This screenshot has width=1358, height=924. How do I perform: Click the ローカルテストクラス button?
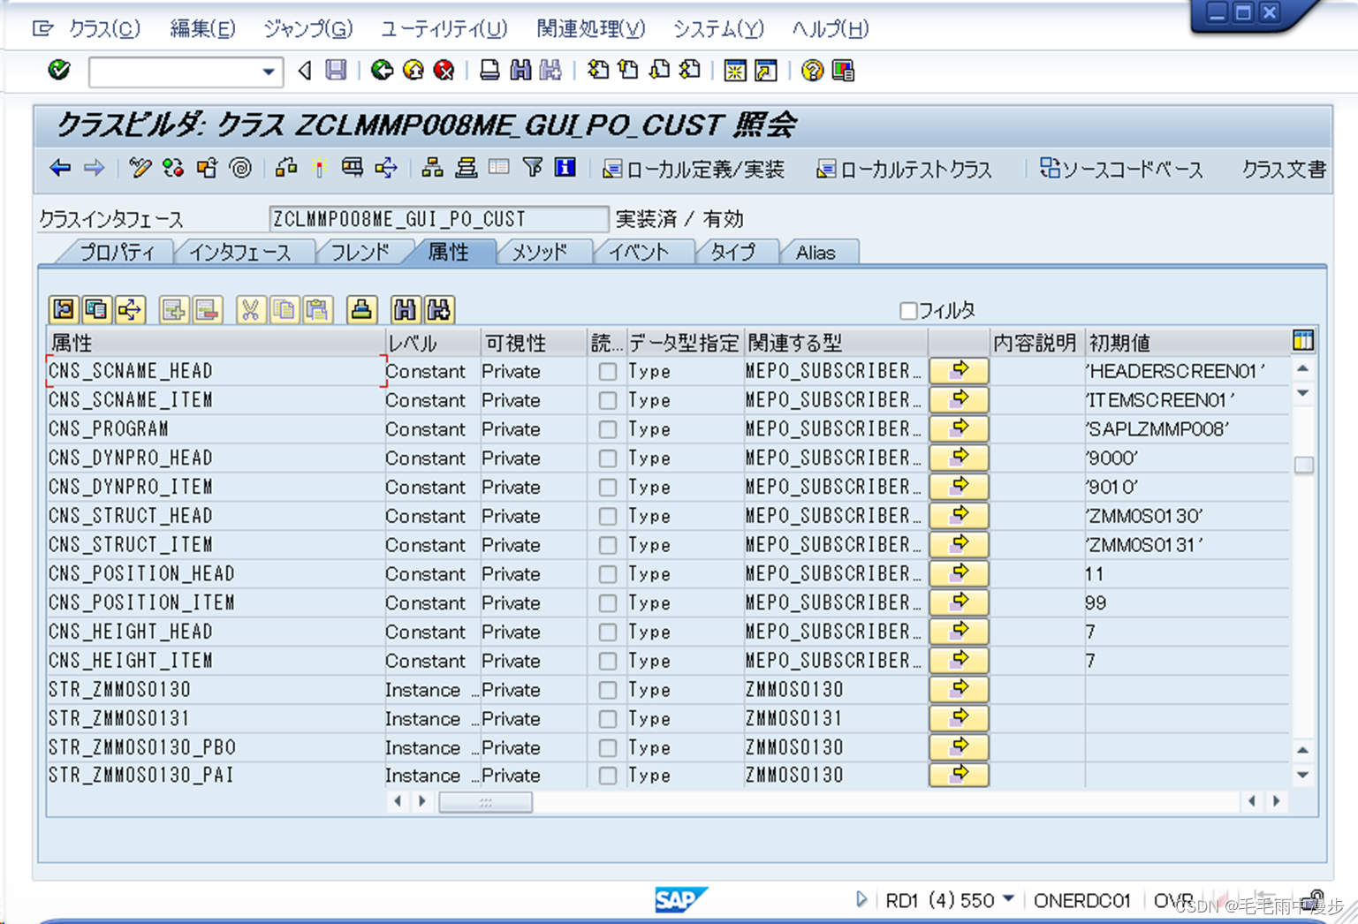904,169
